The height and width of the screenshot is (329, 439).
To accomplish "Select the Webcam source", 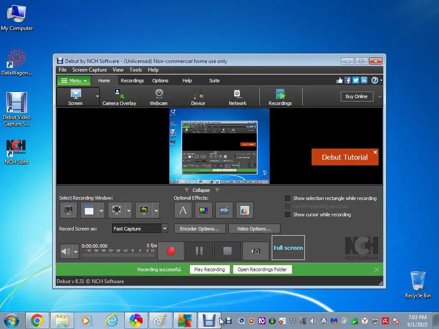I will (x=159, y=97).
